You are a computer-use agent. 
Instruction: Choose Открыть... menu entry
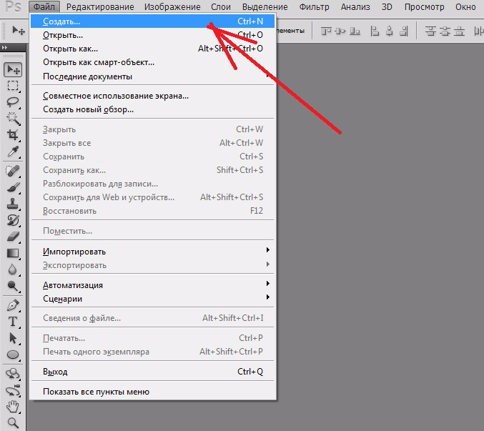152,35
